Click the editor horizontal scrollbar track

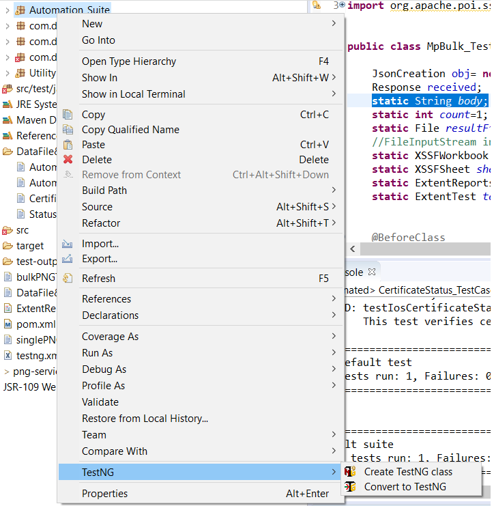click(425, 249)
